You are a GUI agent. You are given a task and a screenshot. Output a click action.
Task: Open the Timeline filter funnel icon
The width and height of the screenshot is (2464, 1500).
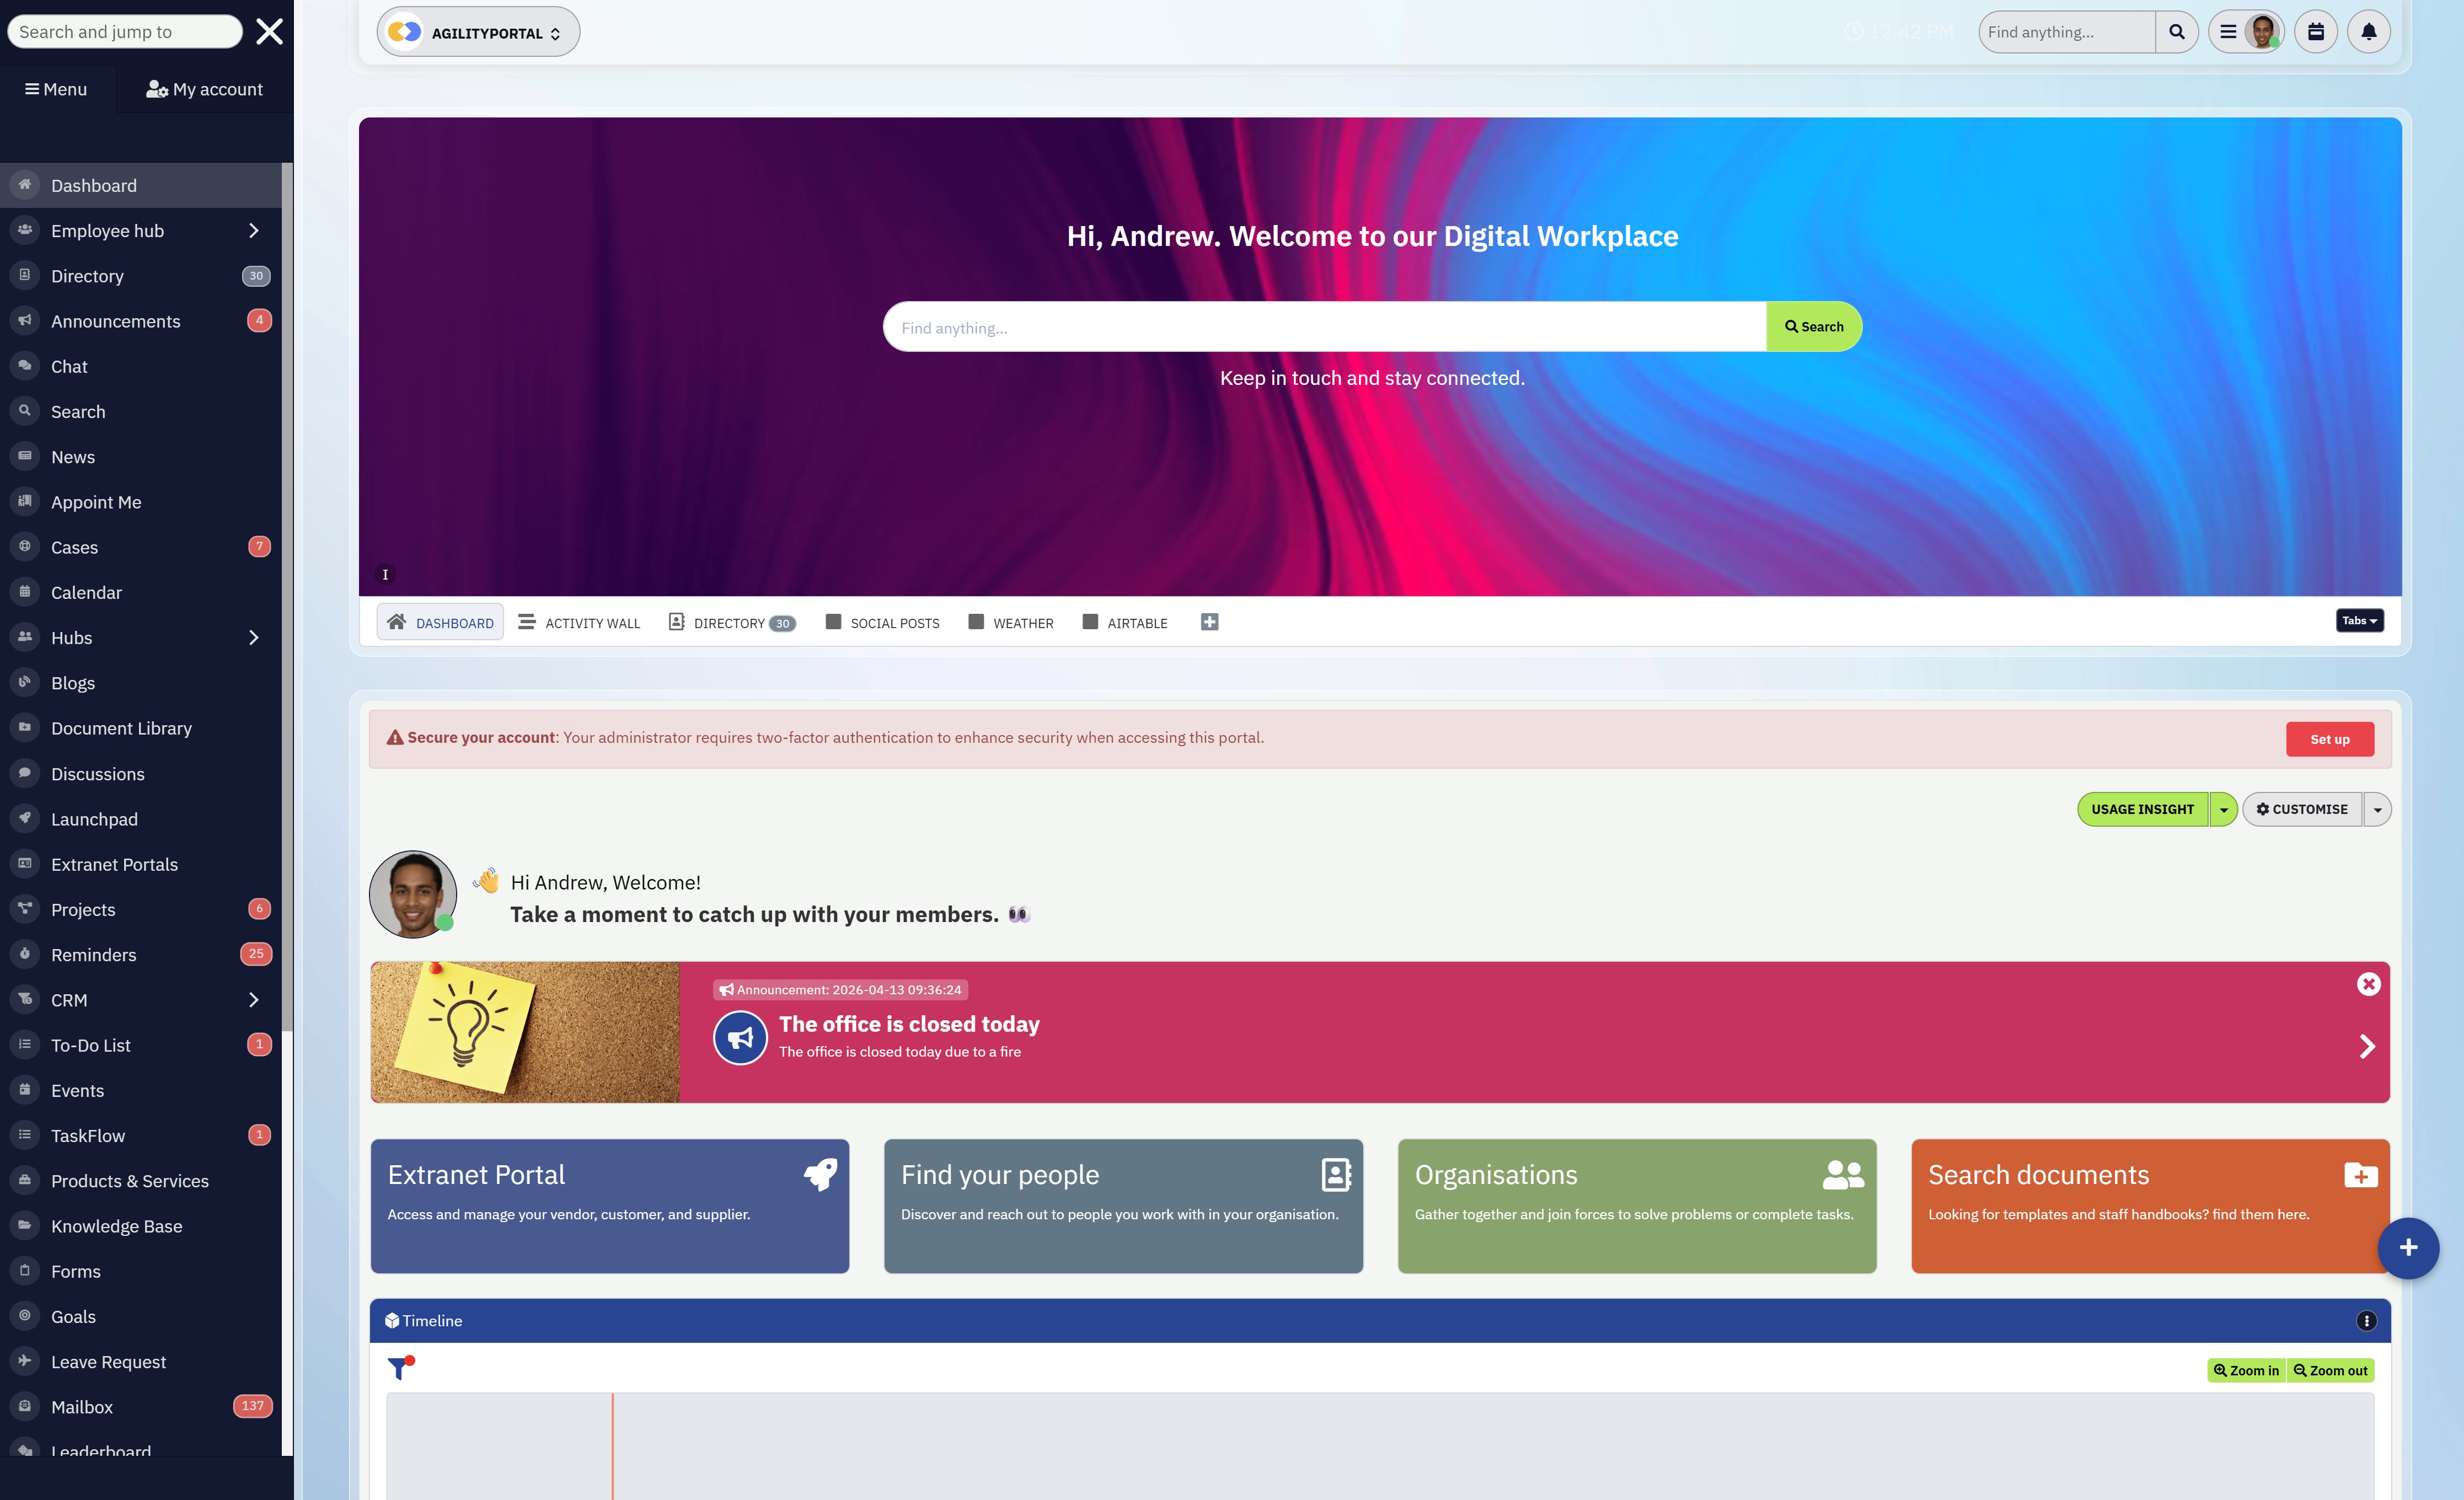tap(399, 1368)
